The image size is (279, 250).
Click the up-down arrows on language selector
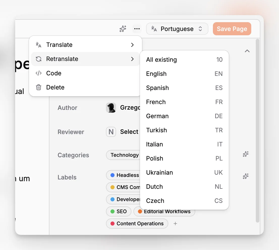pos(200,29)
